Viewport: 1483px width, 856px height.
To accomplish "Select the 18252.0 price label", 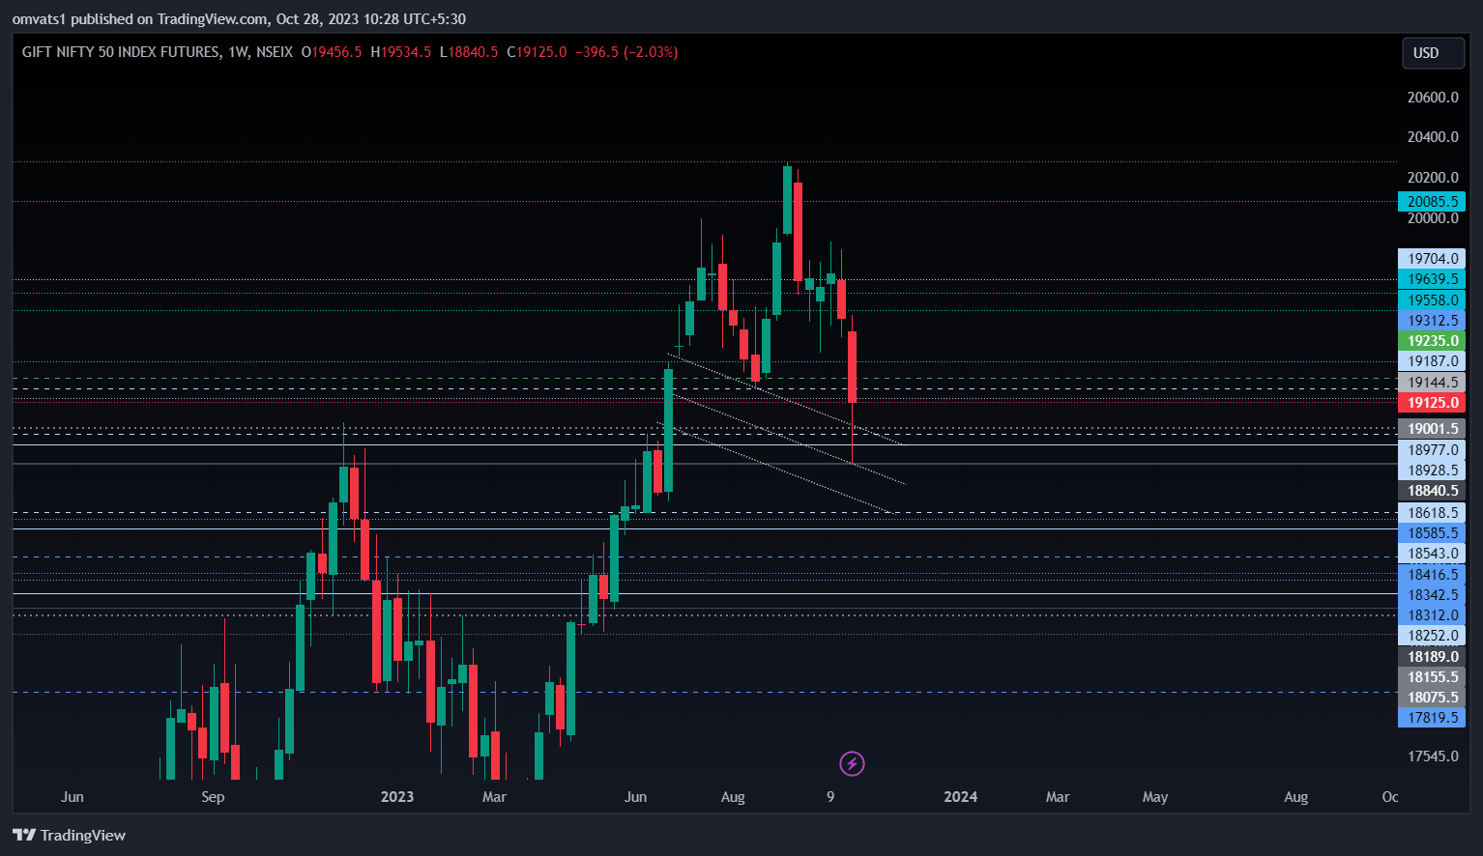I will [1432, 636].
